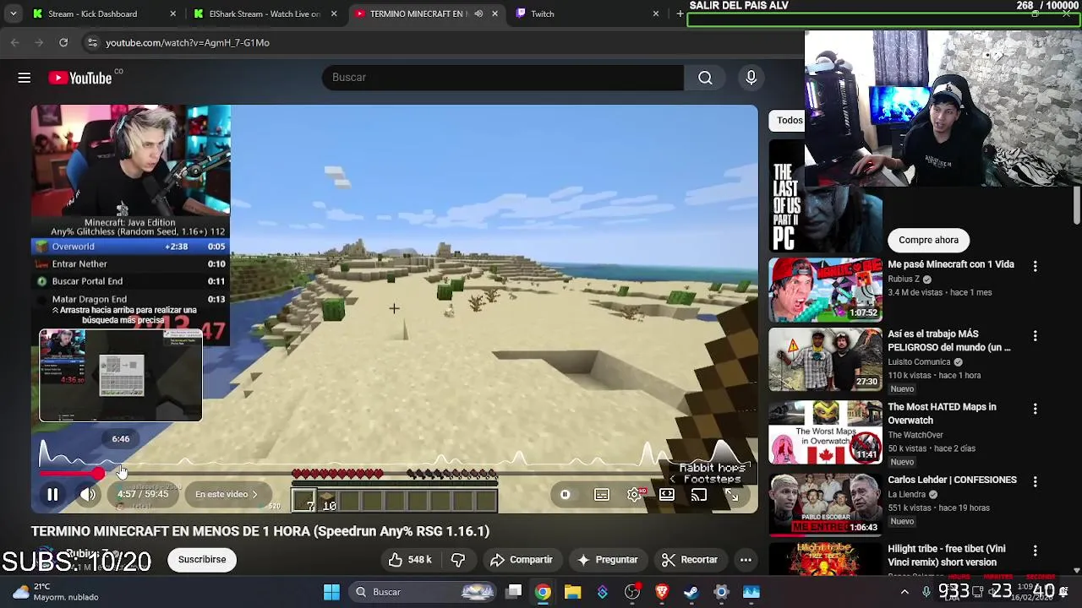Open the weather widget showing 21°C
1082x608 pixels.
56,592
